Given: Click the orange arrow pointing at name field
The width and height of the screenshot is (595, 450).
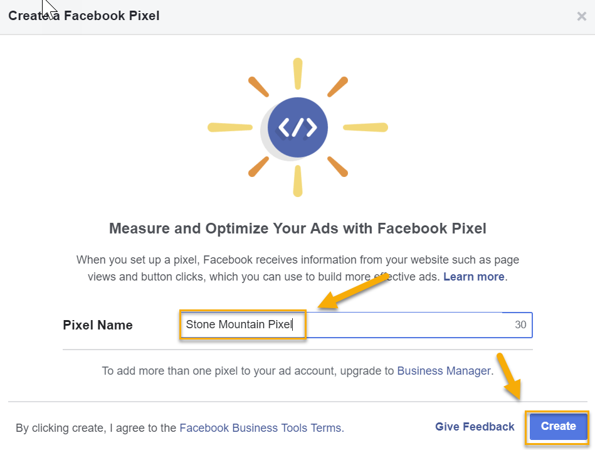Looking at the screenshot, I should 353,290.
